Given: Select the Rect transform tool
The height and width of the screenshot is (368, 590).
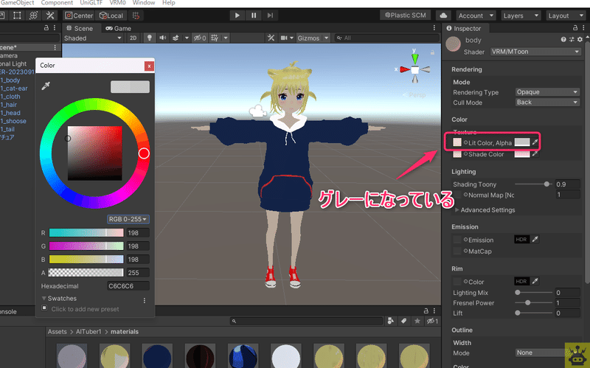Looking at the screenshot, I should [x=17, y=15].
